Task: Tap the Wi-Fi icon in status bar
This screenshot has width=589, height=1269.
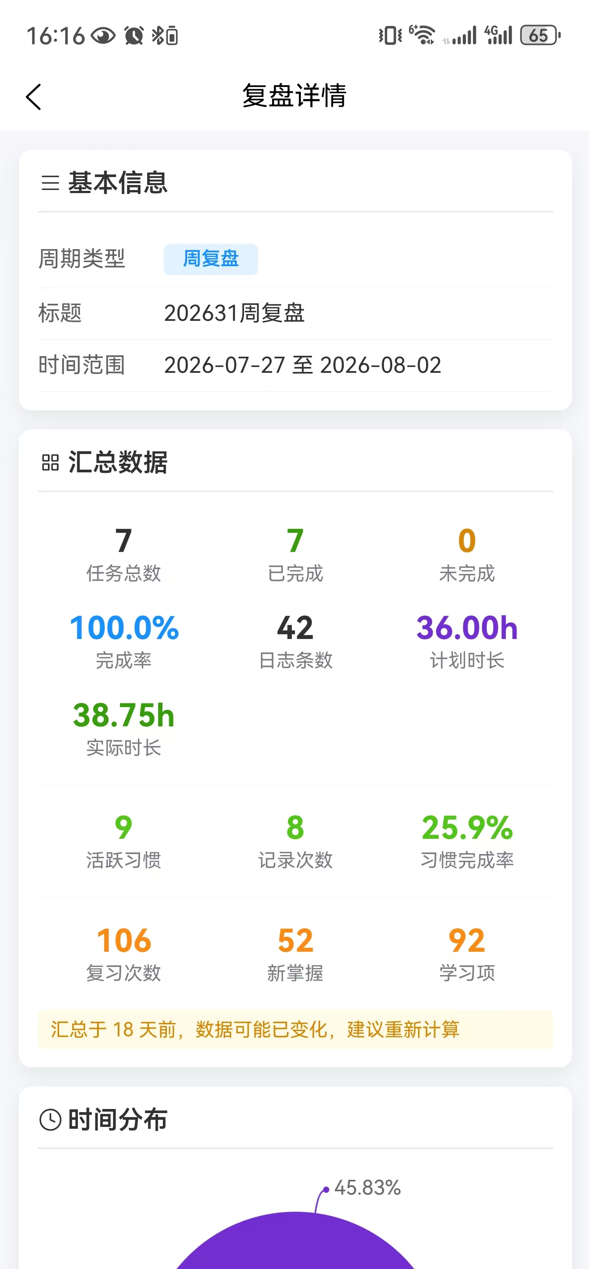Action: click(x=422, y=35)
